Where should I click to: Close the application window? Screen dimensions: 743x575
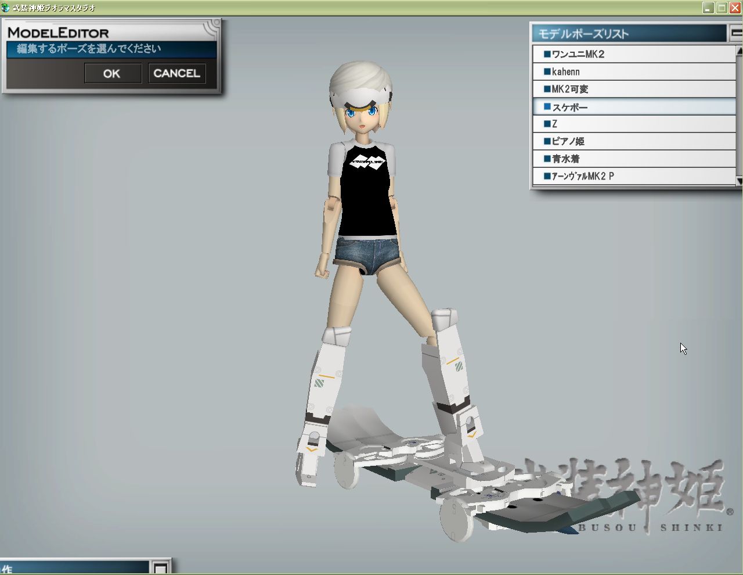[734, 8]
